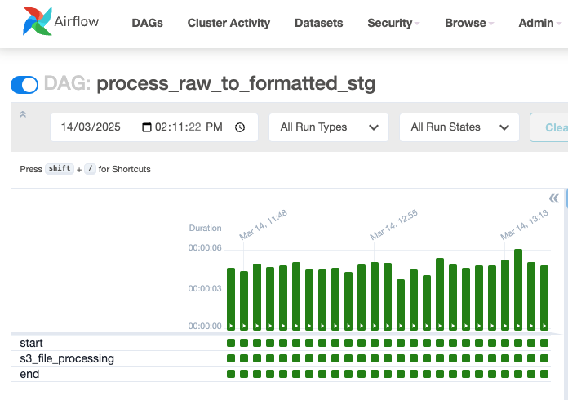Image resolution: width=568 pixels, height=400 pixels.
Task: Go to Cluster Activity
Action: click(x=229, y=23)
